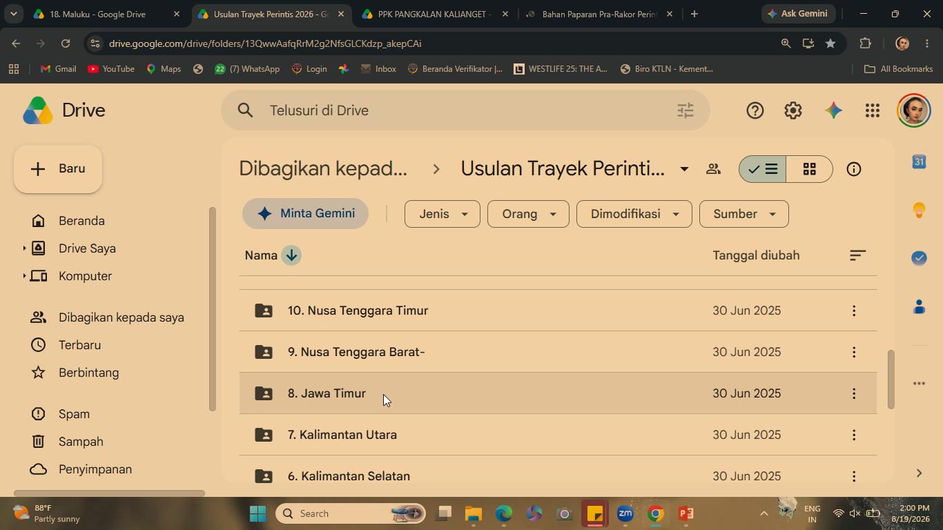Click the Baru new button
The width and height of the screenshot is (943, 530).
click(58, 169)
